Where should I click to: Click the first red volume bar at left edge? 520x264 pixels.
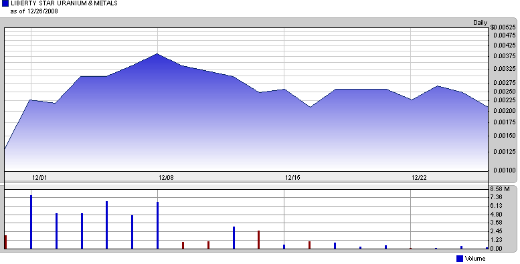pyautogui.click(x=5, y=242)
